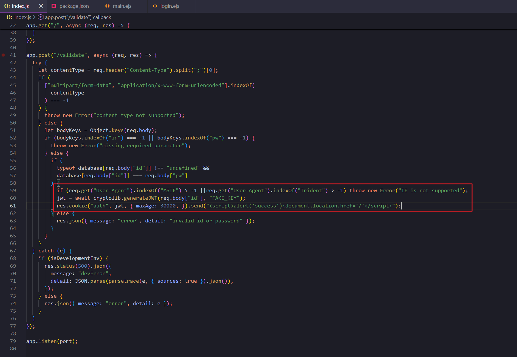Screen dimensions: 517x357
Task: Select the login.ejs tab
Action: [x=169, y=6]
